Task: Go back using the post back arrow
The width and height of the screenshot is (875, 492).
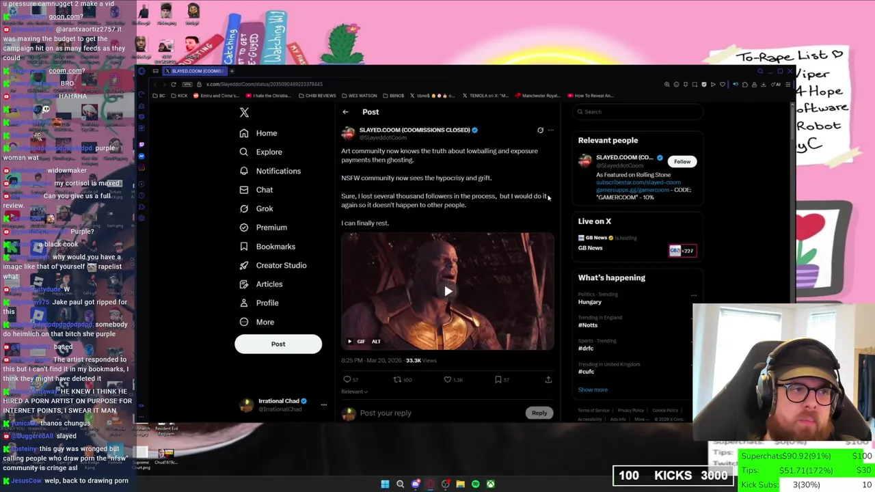Action: (x=346, y=112)
